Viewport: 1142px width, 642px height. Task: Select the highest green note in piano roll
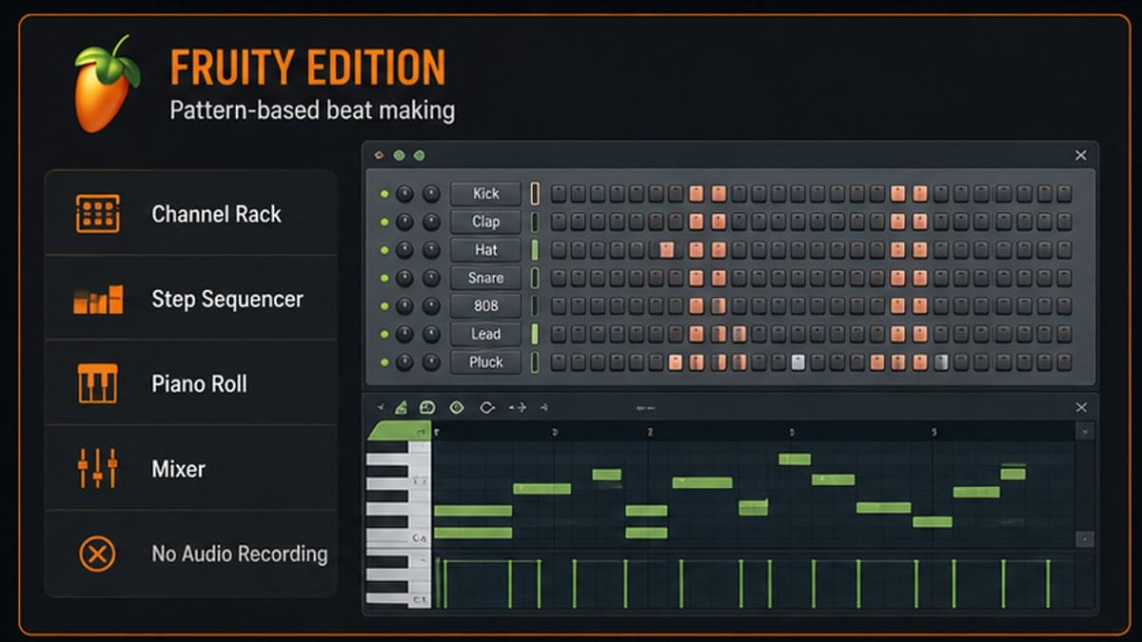point(795,459)
